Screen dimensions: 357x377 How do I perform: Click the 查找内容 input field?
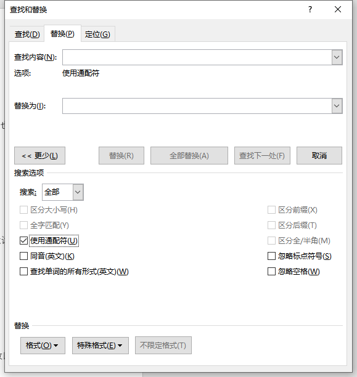point(197,57)
